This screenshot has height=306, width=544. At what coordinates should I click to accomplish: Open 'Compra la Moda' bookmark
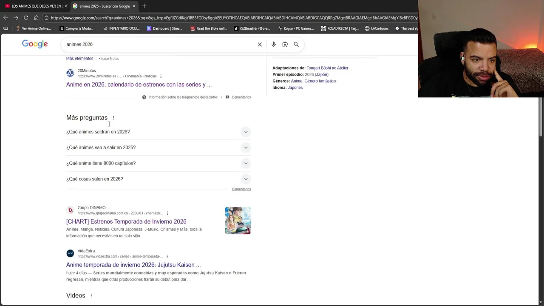[76, 28]
